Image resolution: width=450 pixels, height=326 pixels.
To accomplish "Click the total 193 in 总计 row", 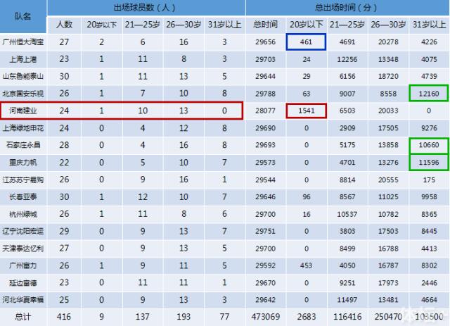I will [184, 317].
